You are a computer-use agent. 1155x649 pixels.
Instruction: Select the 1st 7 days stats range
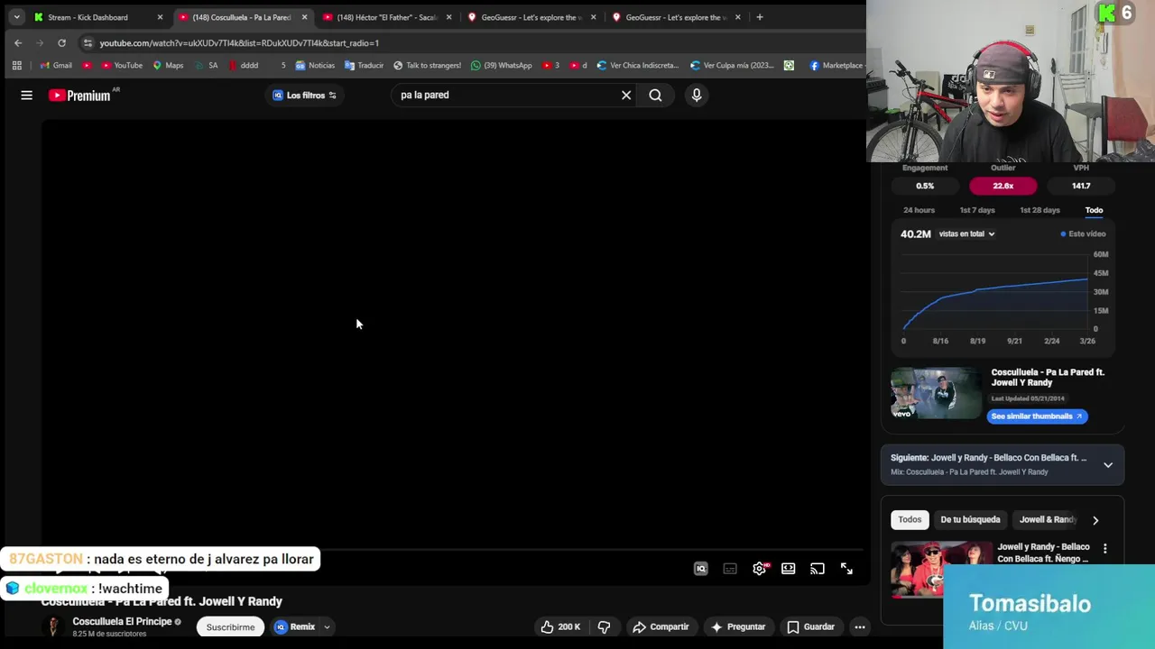pos(977,210)
